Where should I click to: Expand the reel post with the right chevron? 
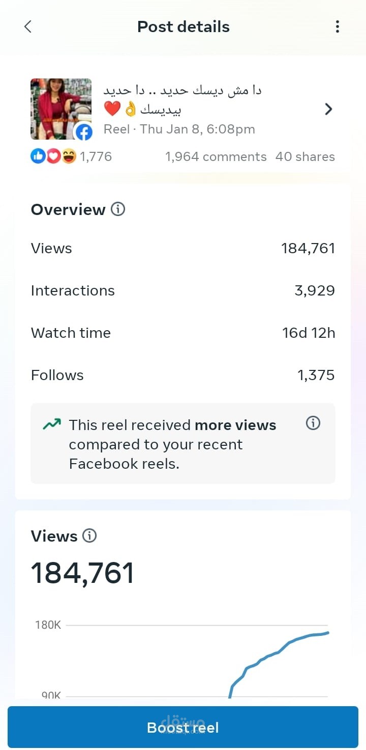tap(328, 109)
